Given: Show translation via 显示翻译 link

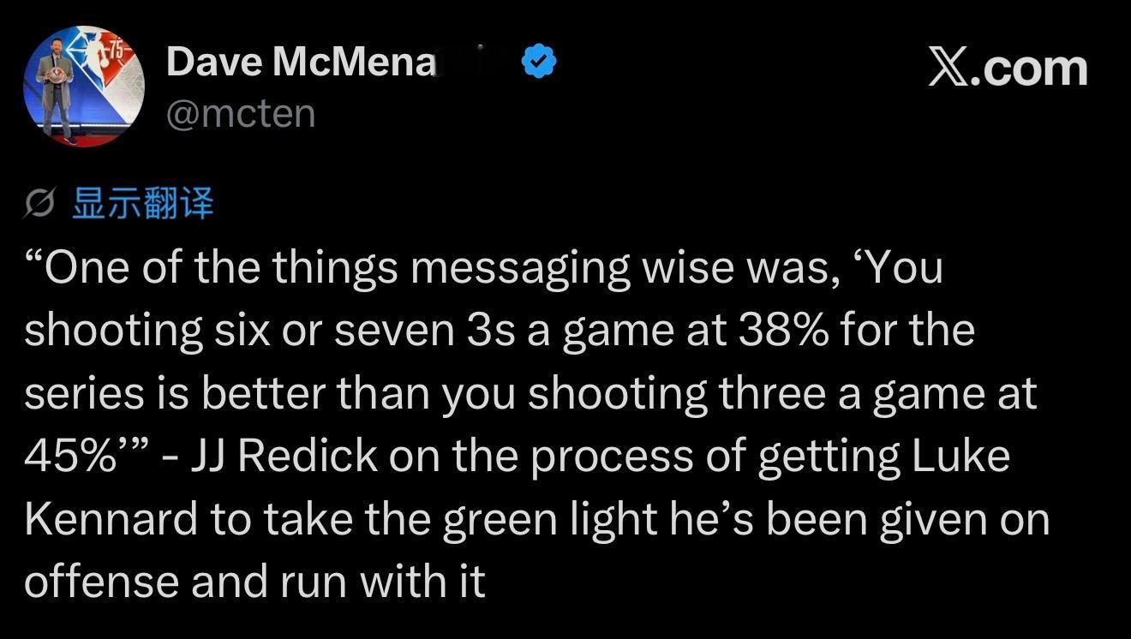Looking at the screenshot, I should pos(142,204).
